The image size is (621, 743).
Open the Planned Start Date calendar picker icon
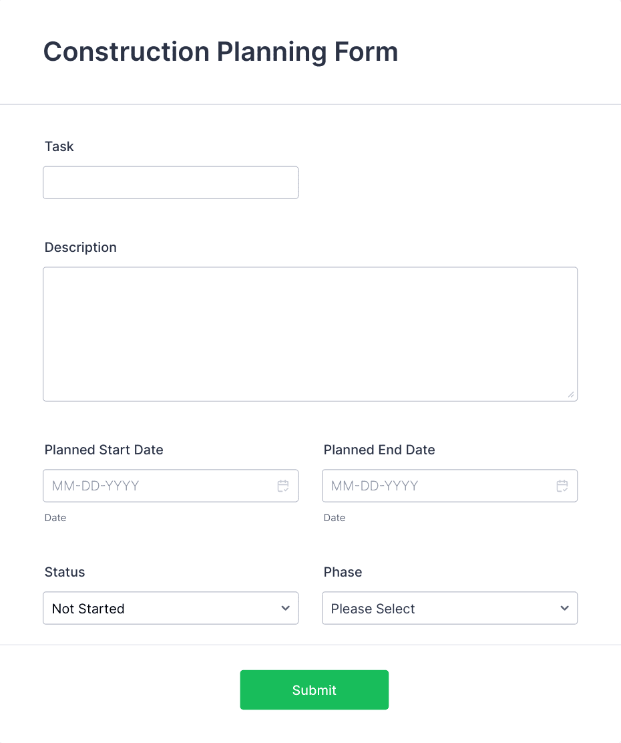click(282, 486)
